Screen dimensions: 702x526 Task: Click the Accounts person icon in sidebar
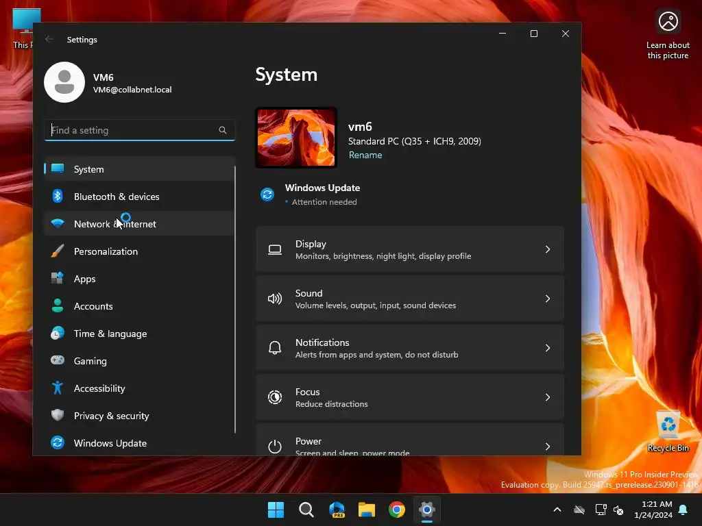pyautogui.click(x=58, y=305)
